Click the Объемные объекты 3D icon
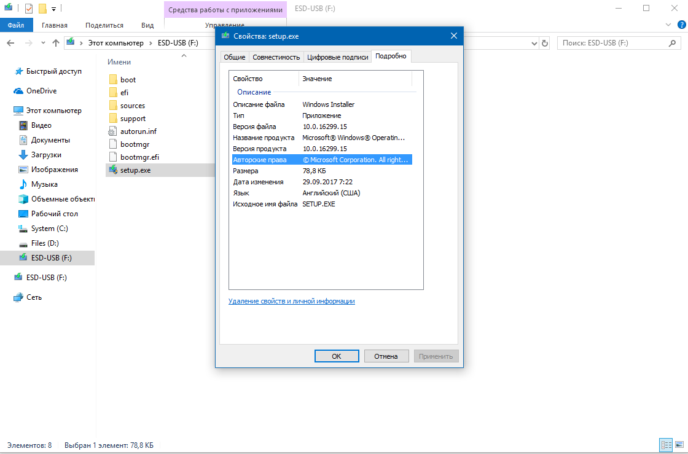The height and width of the screenshot is (454, 688). (23, 198)
